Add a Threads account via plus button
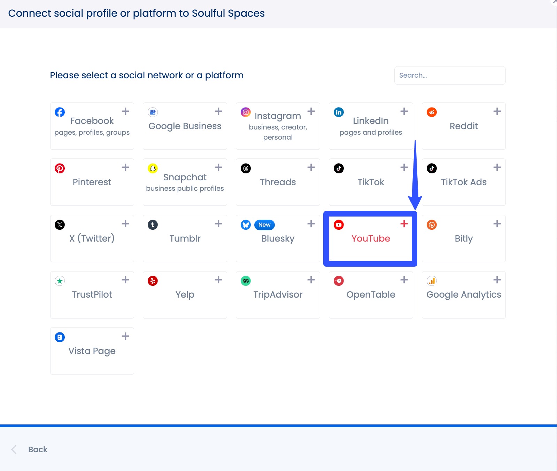This screenshot has width=557, height=471. pyautogui.click(x=311, y=167)
